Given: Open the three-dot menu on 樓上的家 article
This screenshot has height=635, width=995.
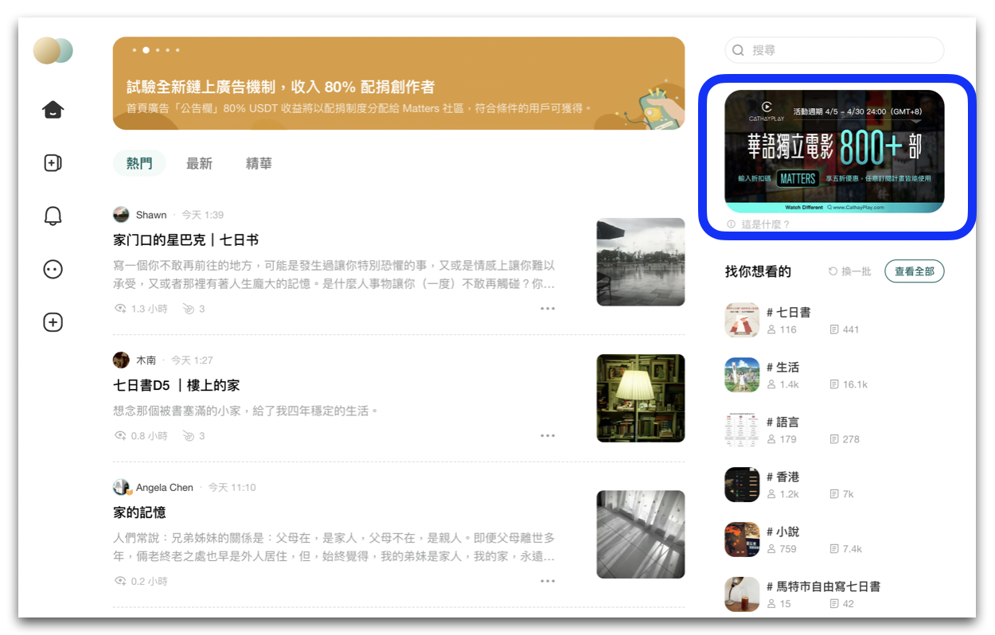Looking at the screenshot, I should [x=548, y=436].
